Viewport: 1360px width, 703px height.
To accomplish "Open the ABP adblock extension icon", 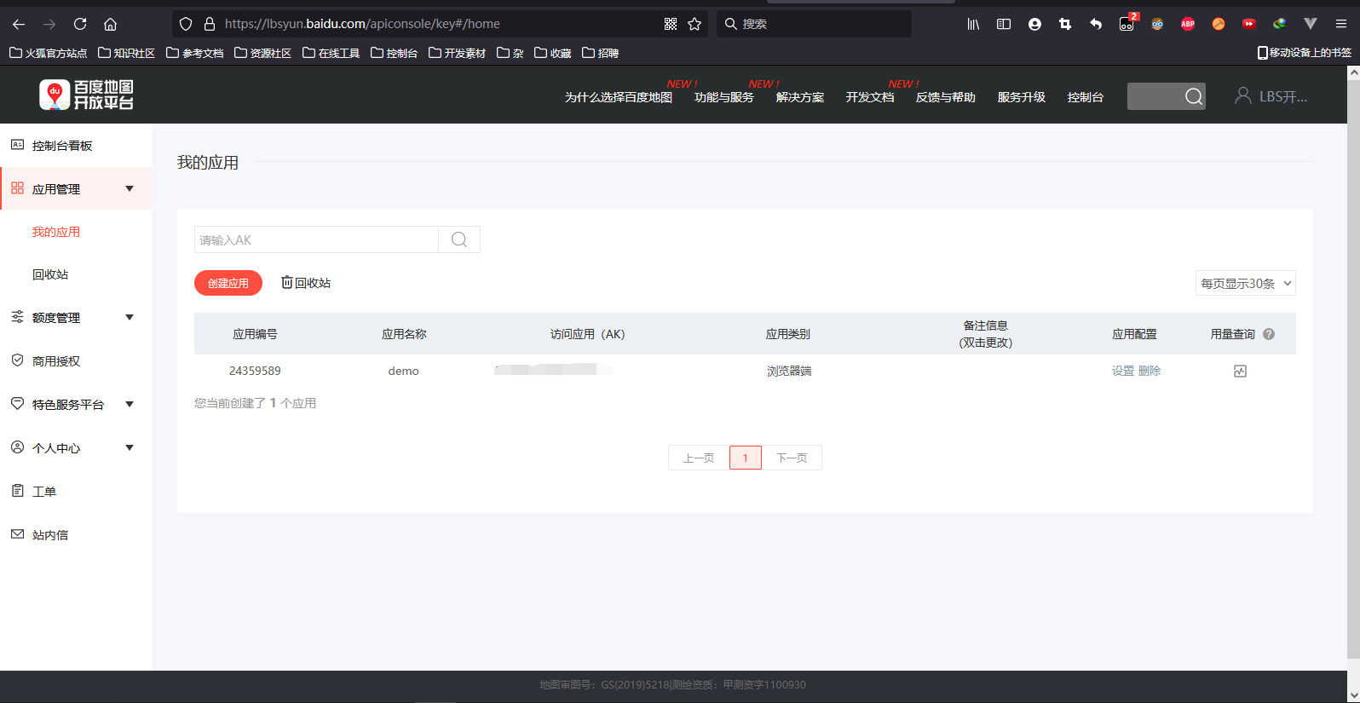I will coord(1188,24).
